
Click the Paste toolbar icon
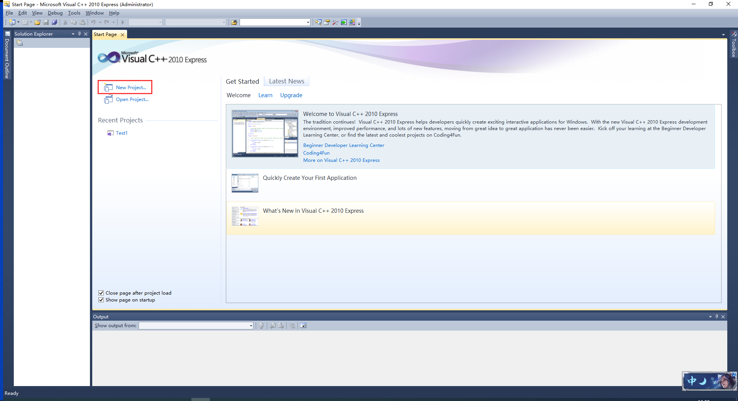tap(82, 22)
